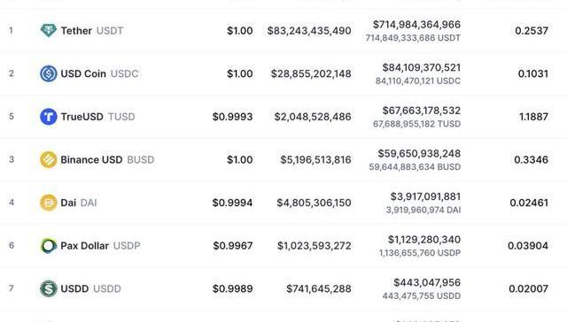This screenshot has height=322, width=567.
Task: Click the USDT ticker symbol text
Action: [x=110, y=31]
